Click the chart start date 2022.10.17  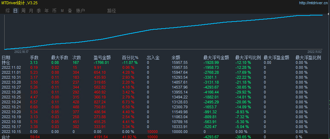21,52
